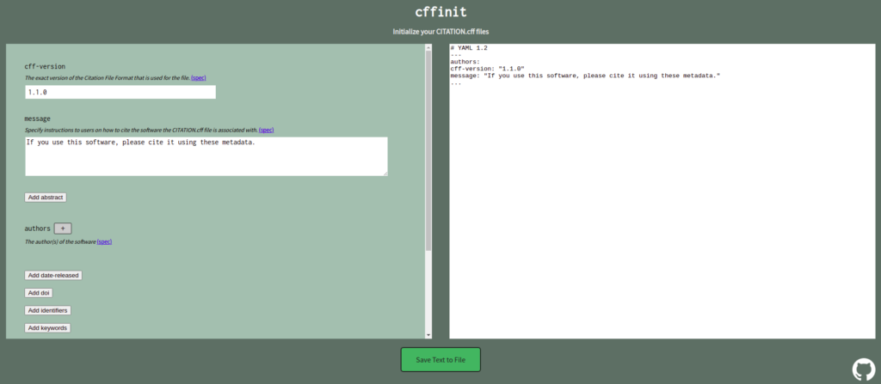Click the Add keywords button
Screen dimensions: 881x384
click(48, 328)
